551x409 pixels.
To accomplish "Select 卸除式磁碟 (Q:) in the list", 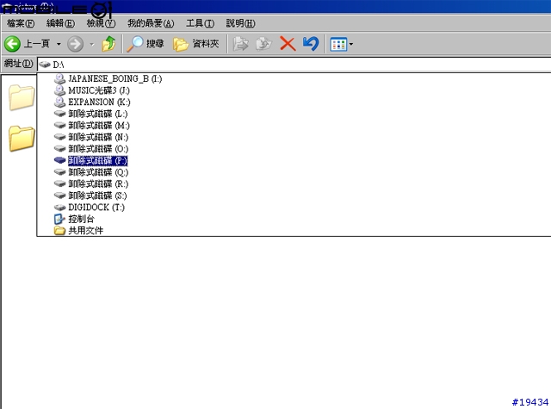I will pos(98,172).
